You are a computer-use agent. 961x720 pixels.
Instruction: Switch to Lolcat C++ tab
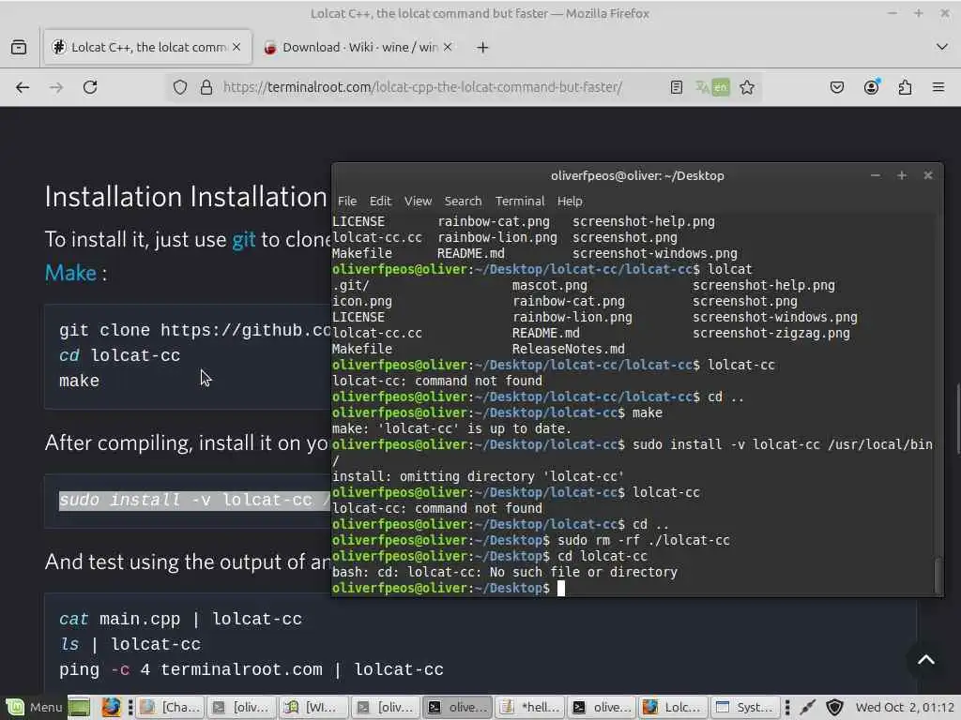(147, 47)
